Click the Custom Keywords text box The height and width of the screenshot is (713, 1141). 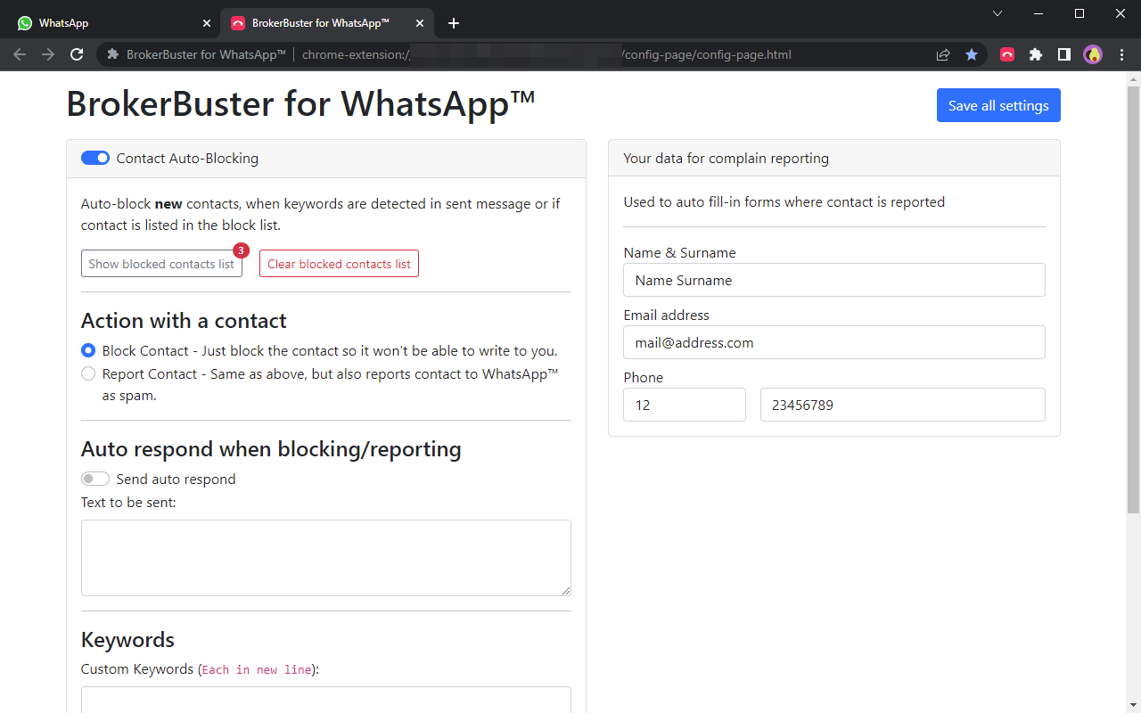pos(326,700)
